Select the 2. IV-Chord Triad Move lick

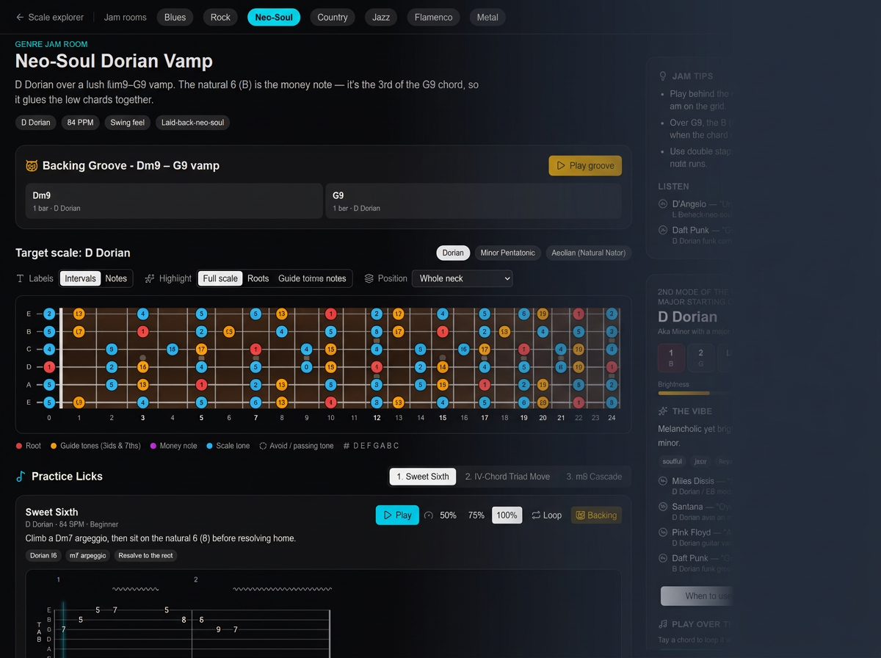(x=507, y=477)
